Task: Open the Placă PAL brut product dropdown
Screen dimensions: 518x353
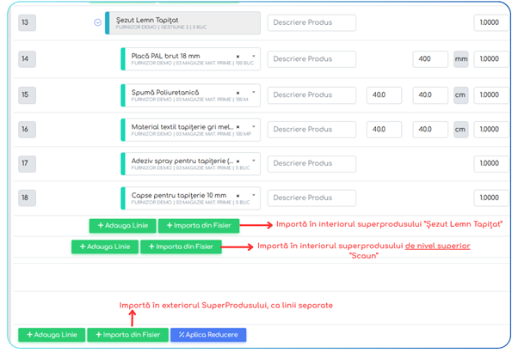Action: pos(254,57)
